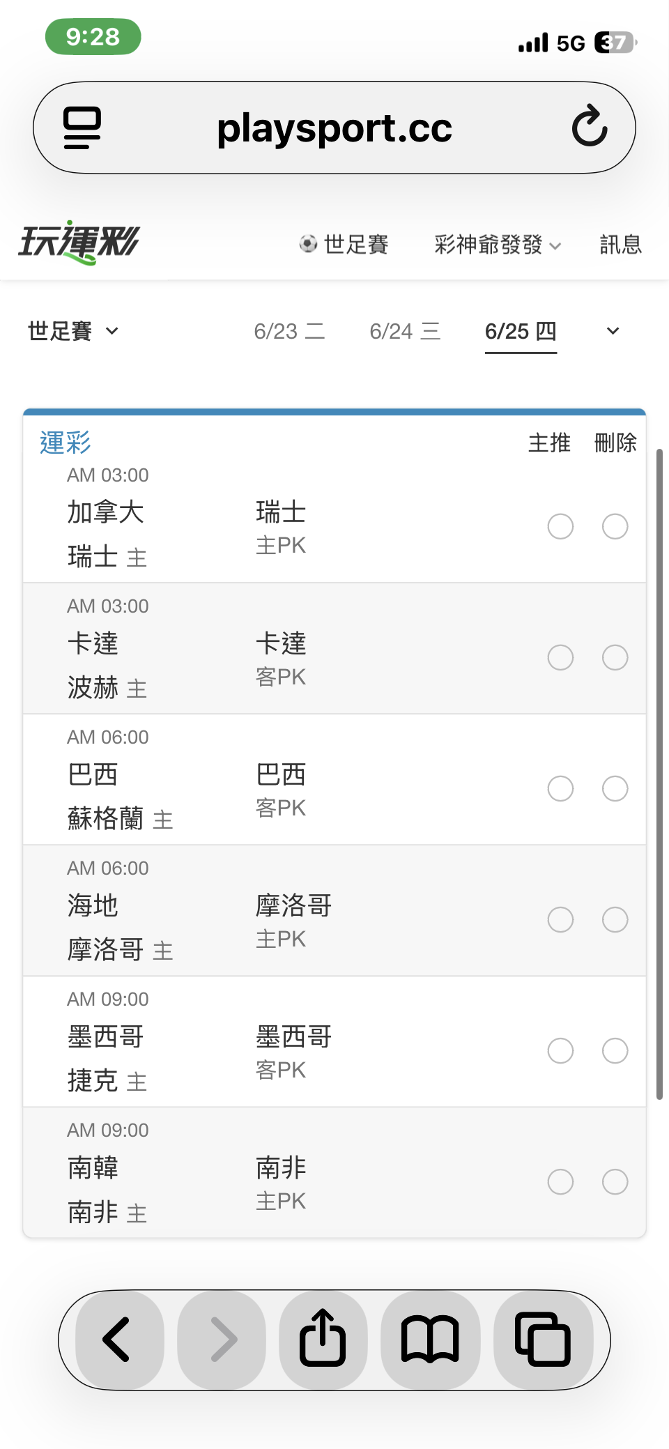Switch to the 6/23 二 date tab
Viewport: 669px width, 1449px height.
tap(289, 331)
